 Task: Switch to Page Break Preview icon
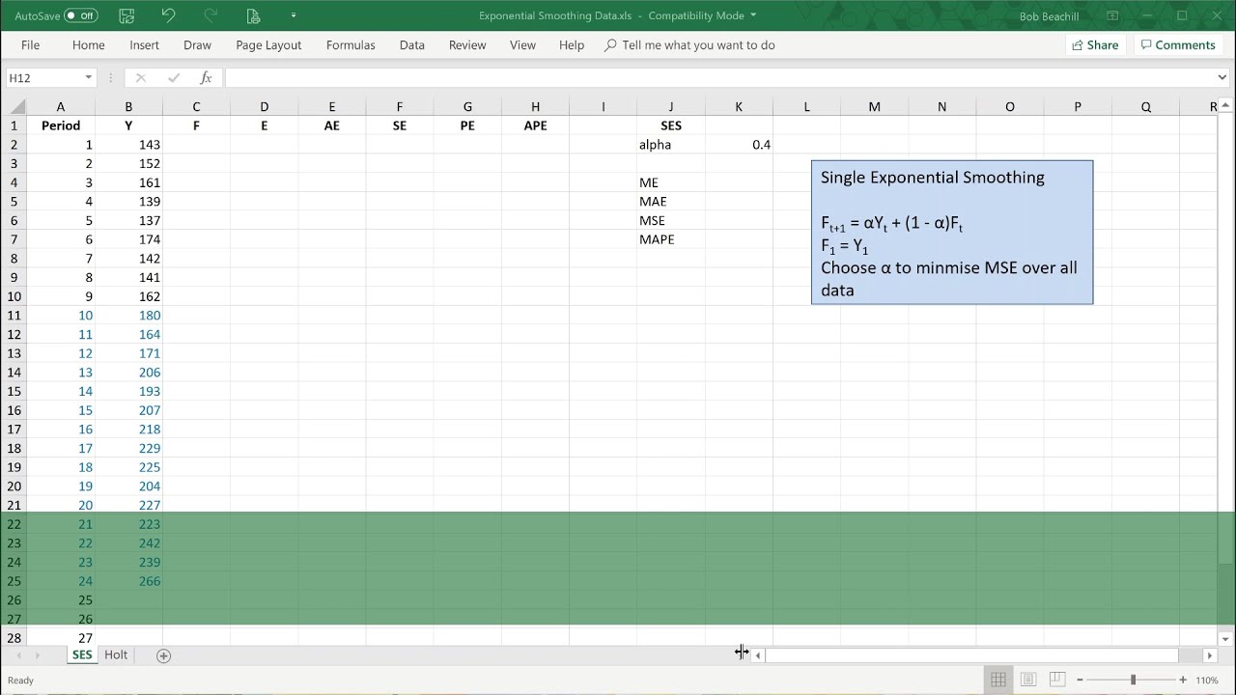[1057, 680]
